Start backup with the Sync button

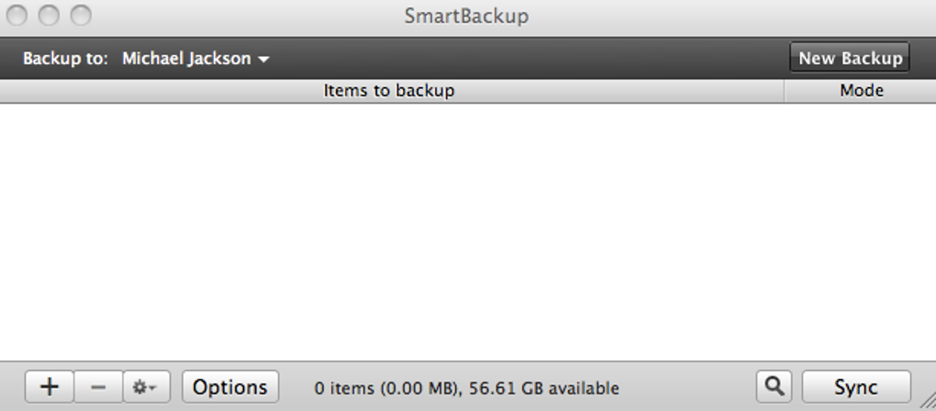(x=855, y=387)
